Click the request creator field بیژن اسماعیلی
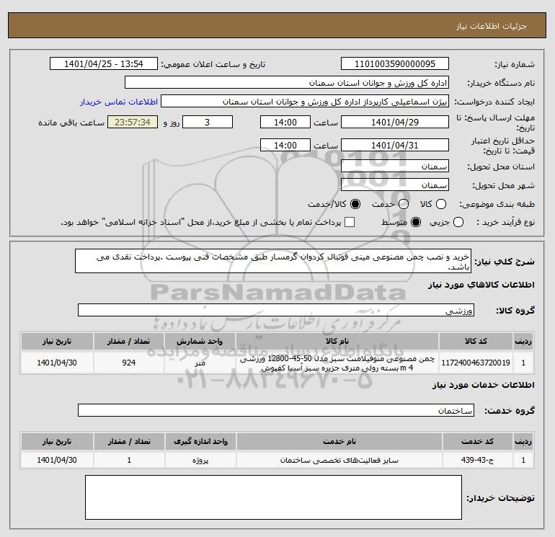Image resolution: width=555 pixels, height=537 pixels. 305,102
